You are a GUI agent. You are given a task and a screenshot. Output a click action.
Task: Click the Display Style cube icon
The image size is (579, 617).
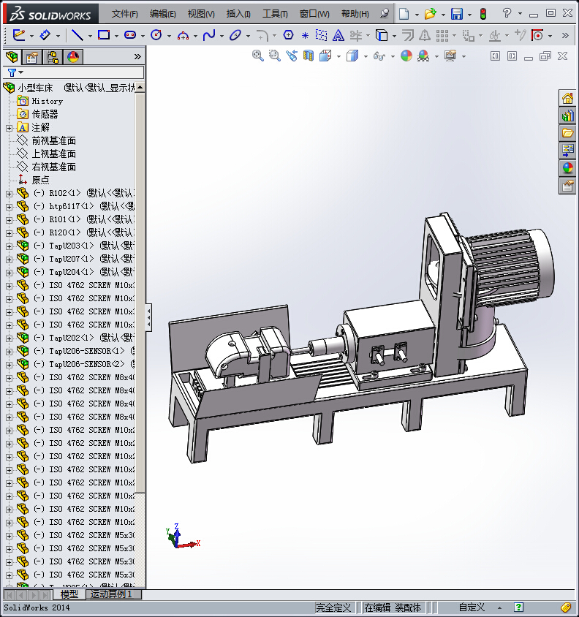pos(352,56)
